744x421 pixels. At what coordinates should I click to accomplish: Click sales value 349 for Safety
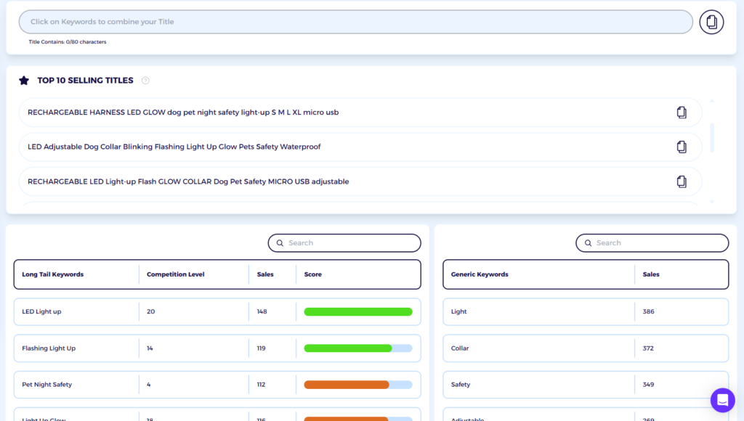(648, 385)
